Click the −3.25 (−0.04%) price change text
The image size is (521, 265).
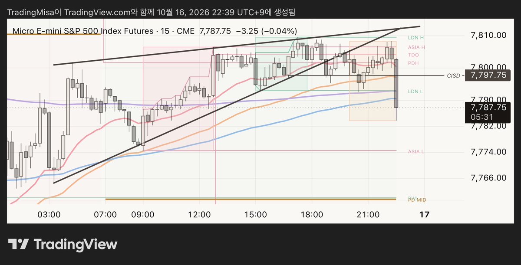[266, 31]
